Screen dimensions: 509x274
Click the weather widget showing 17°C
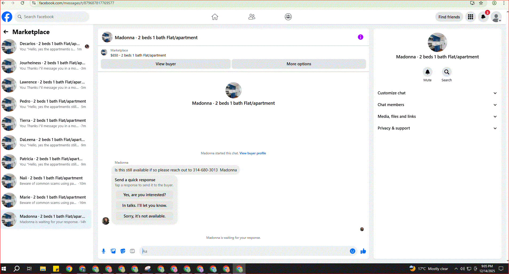(x=429, y=269)
